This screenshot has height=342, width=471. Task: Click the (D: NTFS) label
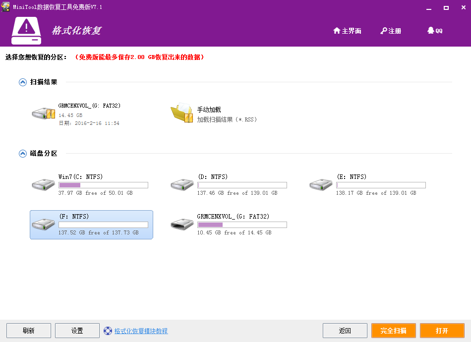(x=213, y=176)
